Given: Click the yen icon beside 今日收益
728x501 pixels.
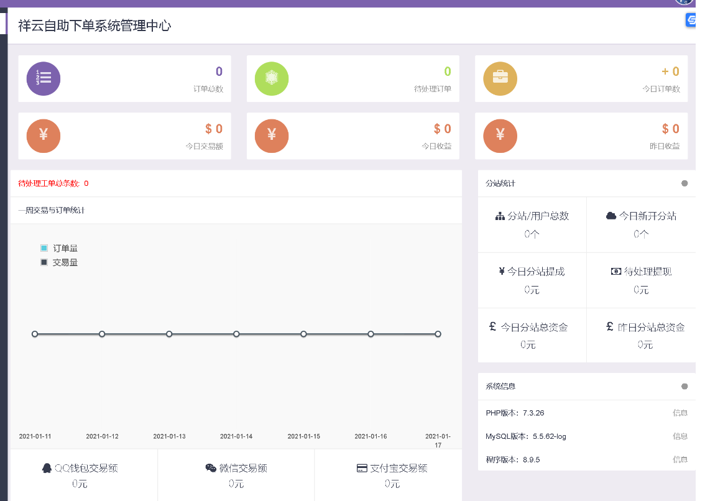Looking at the screenshot, I should tap(272, 136).
